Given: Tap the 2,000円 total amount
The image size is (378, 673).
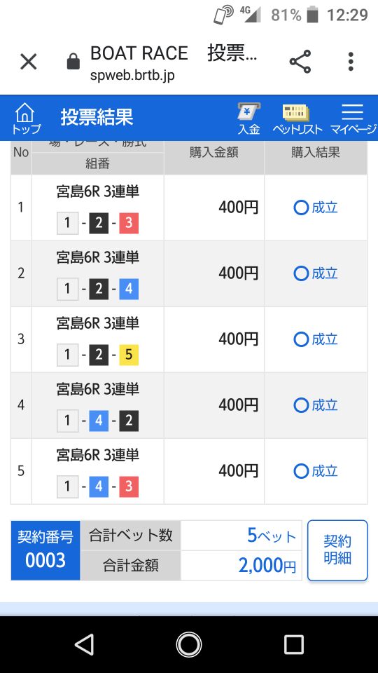Looking at the screenshot, I should pos(267,566).
